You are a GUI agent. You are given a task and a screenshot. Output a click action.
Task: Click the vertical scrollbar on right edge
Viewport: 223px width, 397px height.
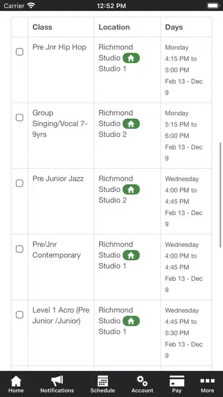tap(221, 195)
